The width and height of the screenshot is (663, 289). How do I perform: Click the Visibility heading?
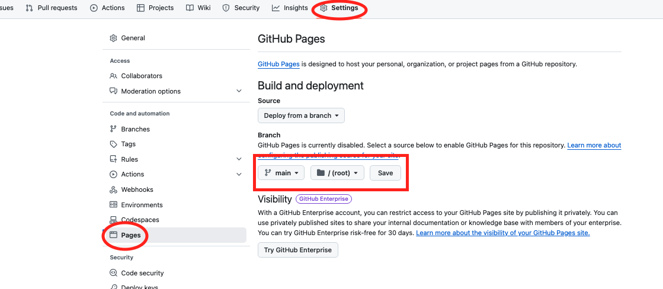[x=275, y=199]
